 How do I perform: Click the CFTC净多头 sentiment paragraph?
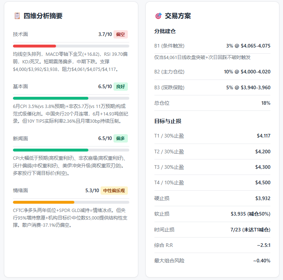(x=70, y=218)
